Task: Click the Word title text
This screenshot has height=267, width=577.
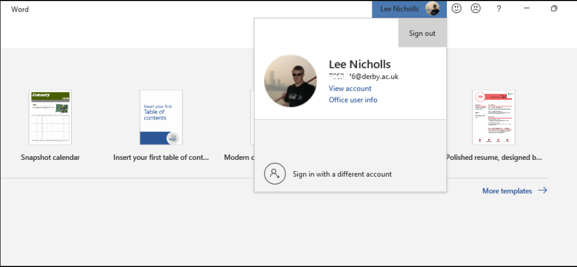Action: [20, 9]
